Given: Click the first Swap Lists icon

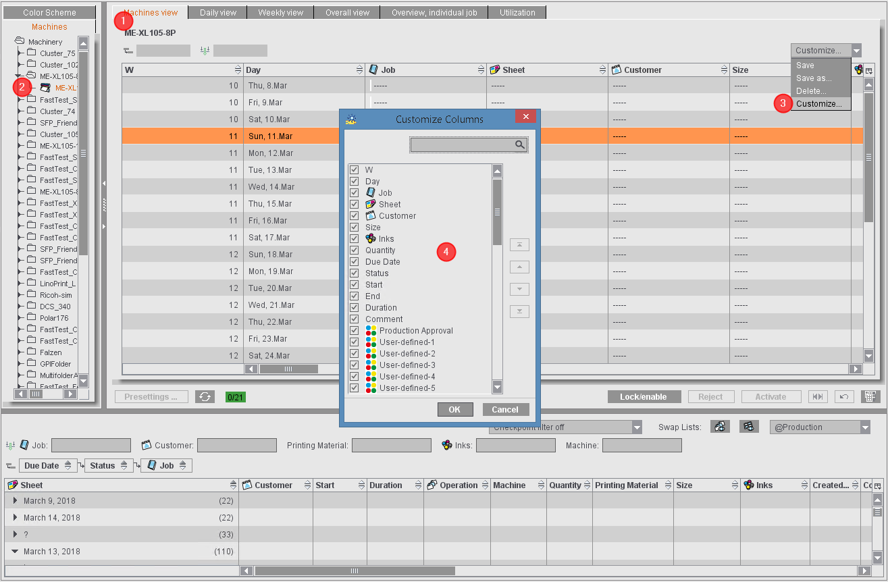Looking at the screenshot, I should (720, 427).
